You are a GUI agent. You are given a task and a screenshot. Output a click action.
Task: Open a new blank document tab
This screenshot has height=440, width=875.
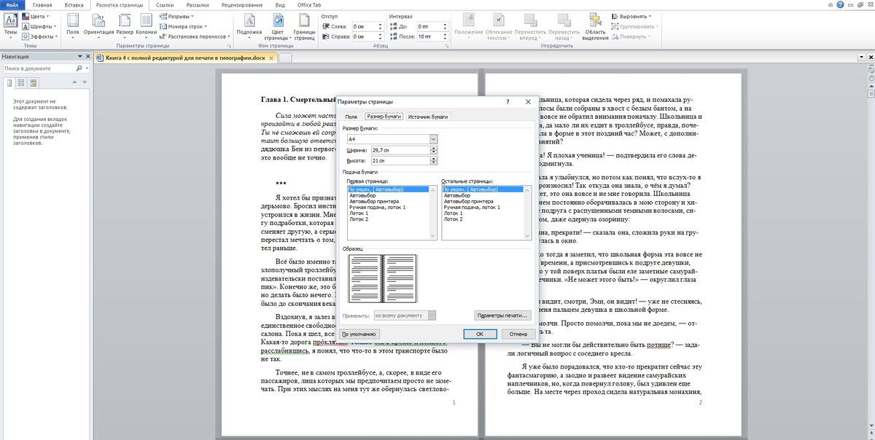point(286,58)
